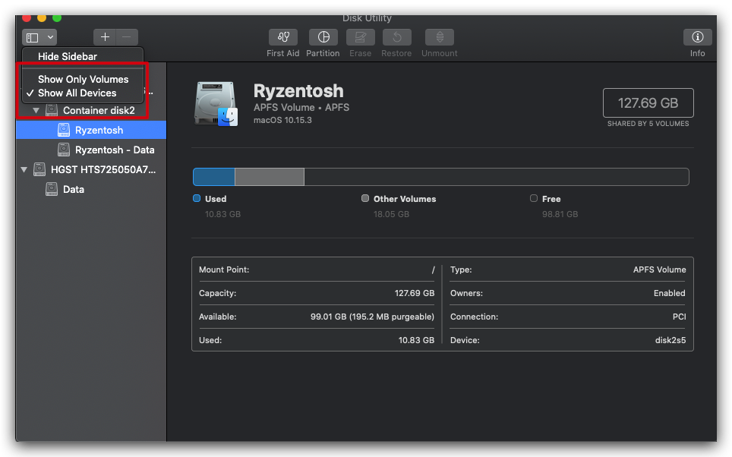Select Show Only Volumes menu option
732x457 pixels.
pos(83,80)
